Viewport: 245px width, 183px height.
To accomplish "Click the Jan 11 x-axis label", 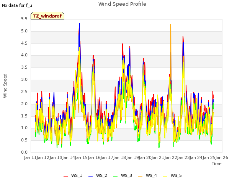I will point(30,157).
